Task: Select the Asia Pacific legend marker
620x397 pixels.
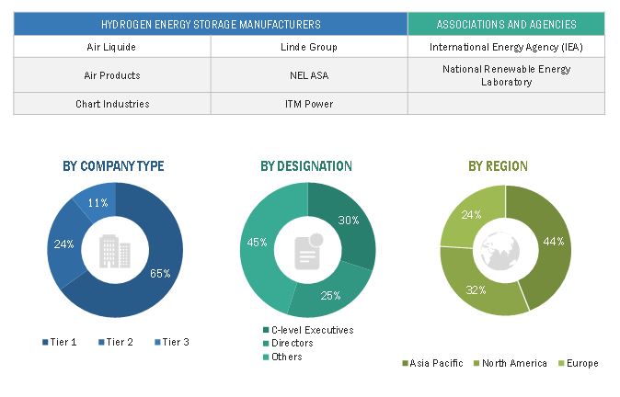Action: (x=406, y=363)
